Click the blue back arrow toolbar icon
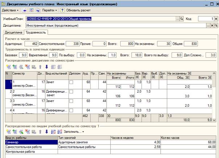Image resolution: width=219 pixels, height=158 pixels. (x=25, y=10)
